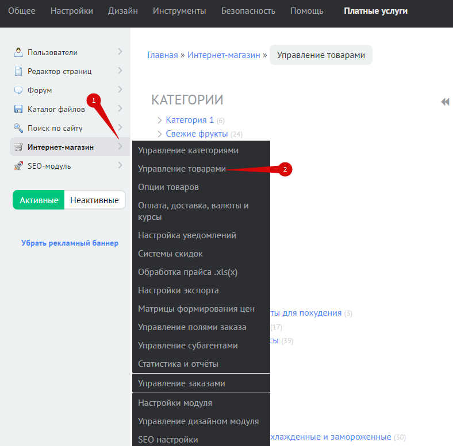Expand the Категория 1 tree node
The height and width of the screenshot is (446, 453).
[x=160, y=121]
